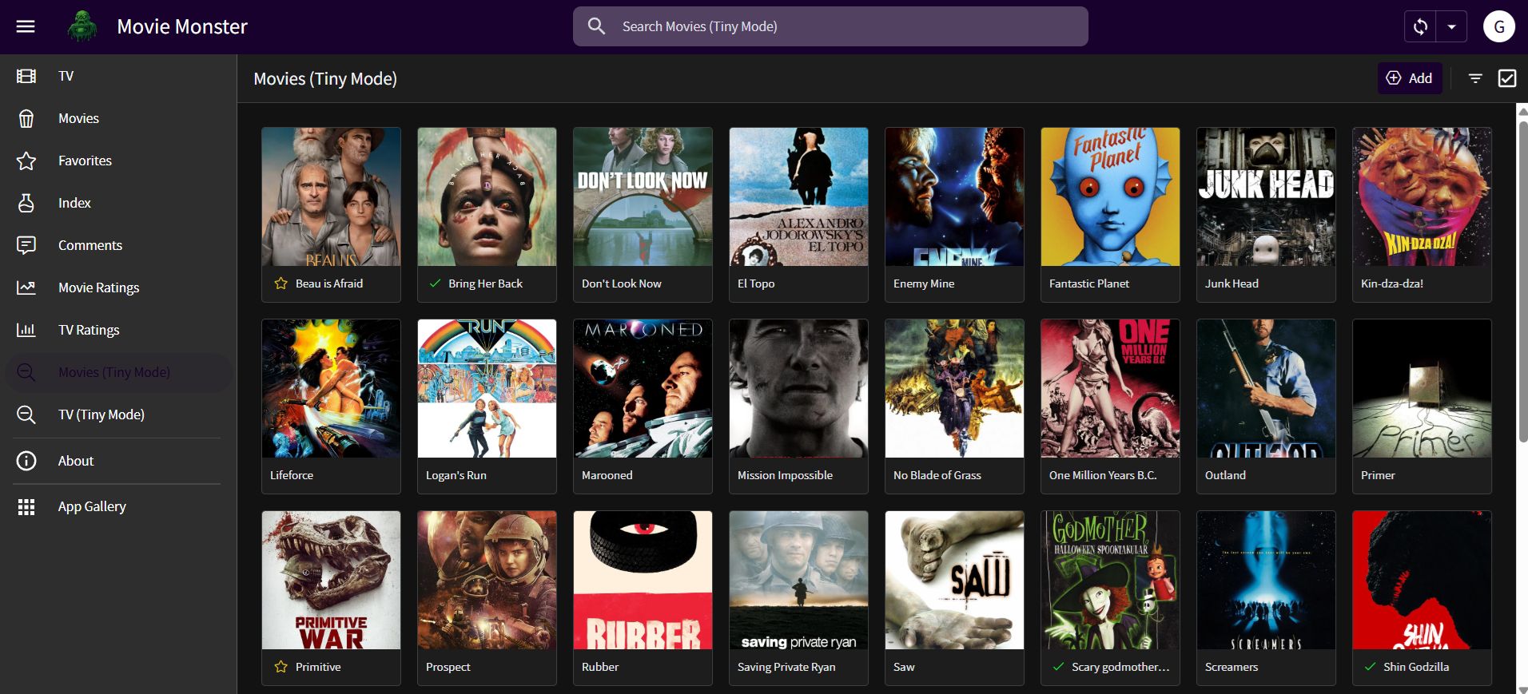
Task: Go to TV in the sidebar
Action: [x=117, y=76]
